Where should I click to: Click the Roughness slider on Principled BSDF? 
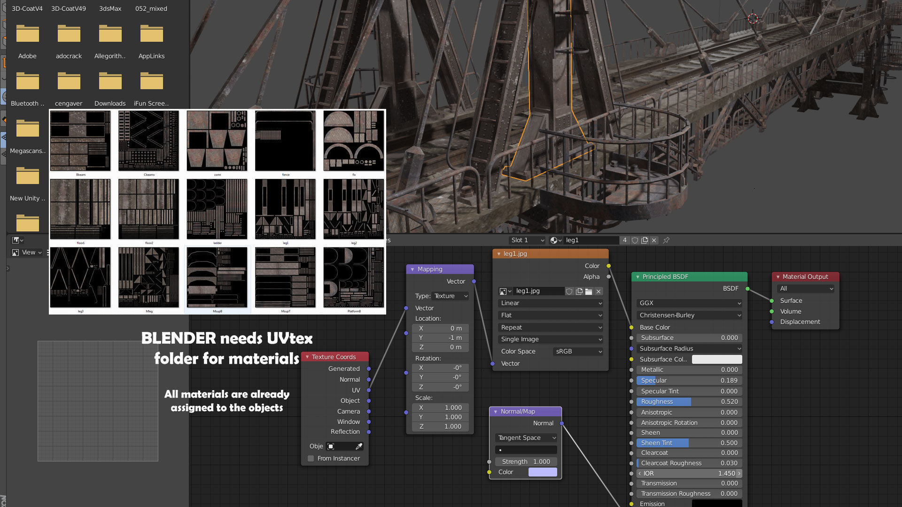tap(689, 402)
